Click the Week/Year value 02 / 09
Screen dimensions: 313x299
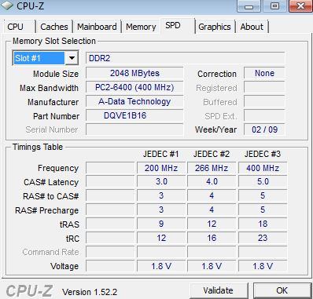pos(264,129)
